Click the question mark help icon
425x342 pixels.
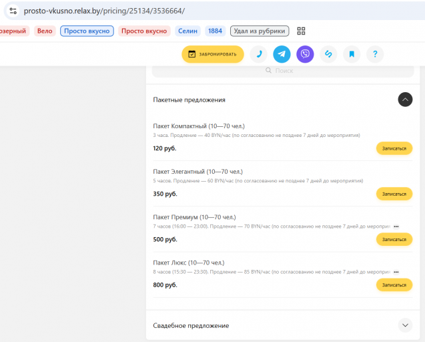375,54
